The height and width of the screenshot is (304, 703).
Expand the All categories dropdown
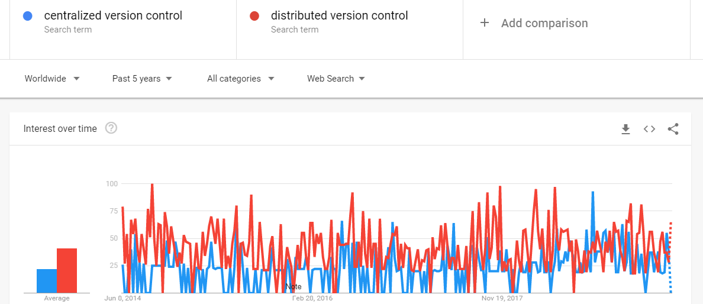point(241,79)
